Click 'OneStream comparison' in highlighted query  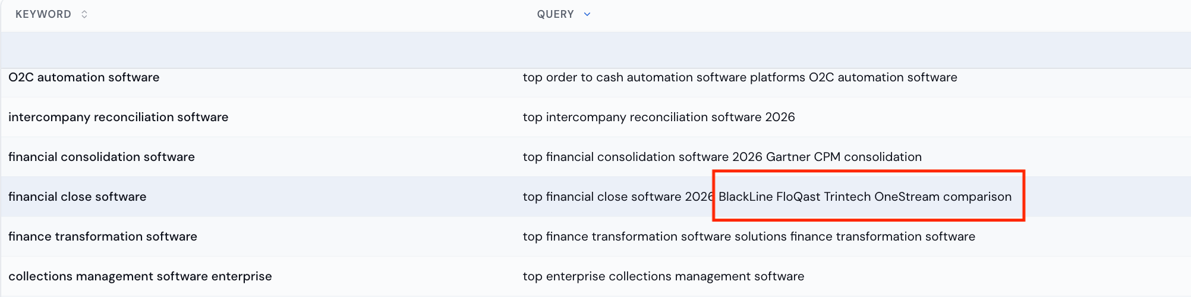[x=943, y=197]
